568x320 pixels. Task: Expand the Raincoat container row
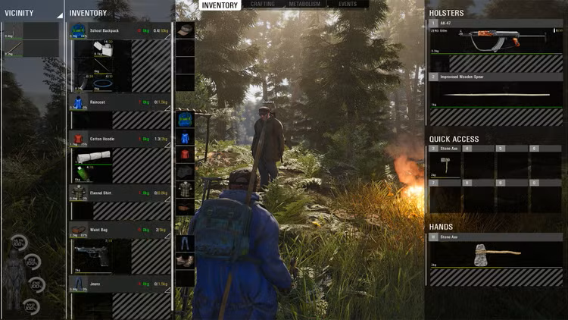click(x=167, y=107)
